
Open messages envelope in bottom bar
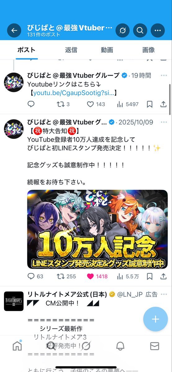pyautogui.click(x=155, y=346)
